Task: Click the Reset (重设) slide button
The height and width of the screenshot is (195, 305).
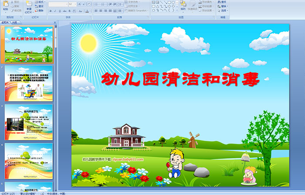Action: (x=39, y=6)
